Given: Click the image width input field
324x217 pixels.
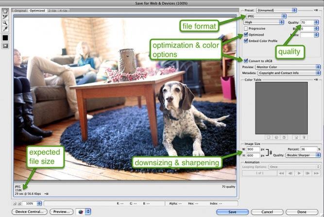Looking at the screenshot, I should [253, 149].
